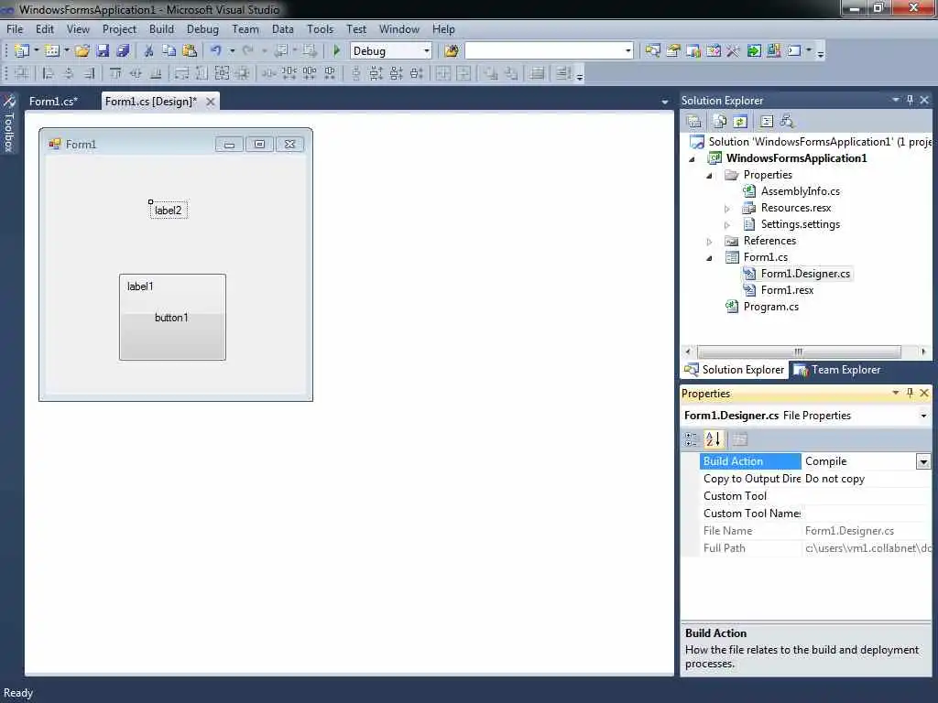Image resolution: width=938 pixels, height=703 pixels.
Task: Click Align Tops layout icon
Action: pyautogui.click(x=115, y=73)
